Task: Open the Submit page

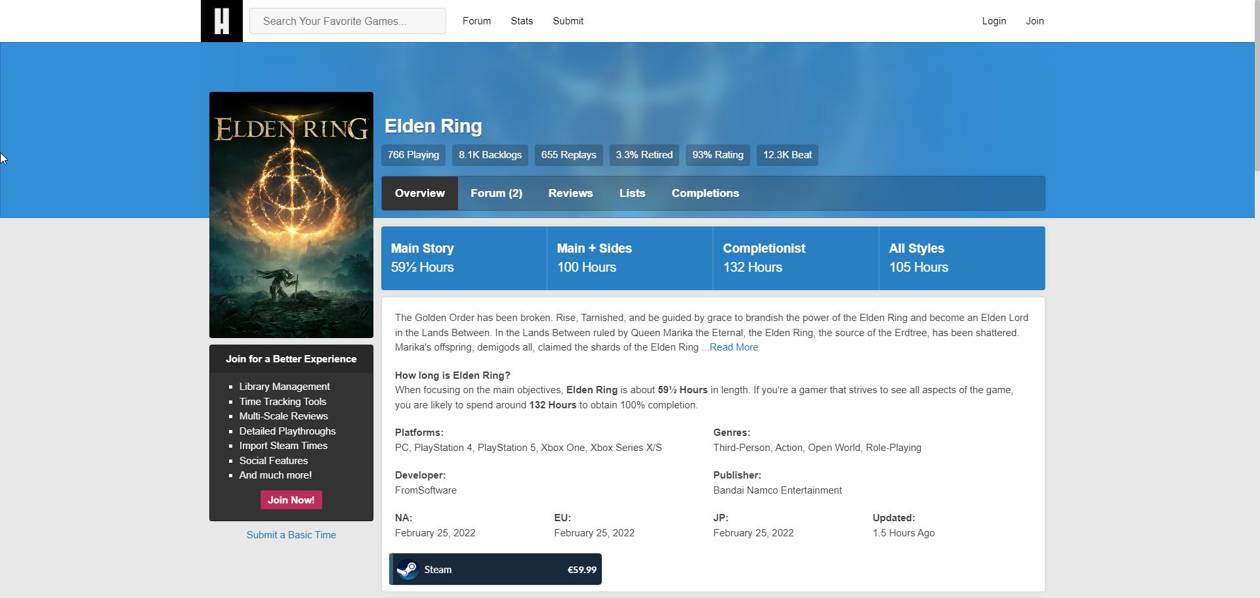Action: point(568,21)
